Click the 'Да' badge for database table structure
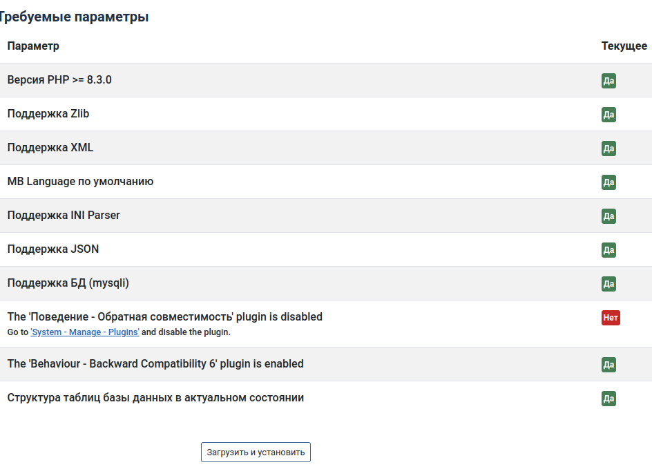The image size is (652, 467). 608,399
